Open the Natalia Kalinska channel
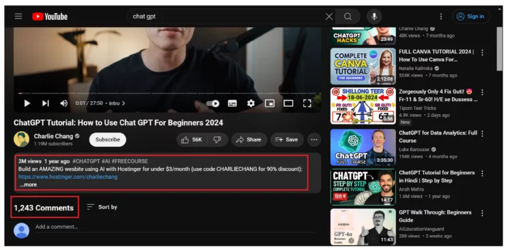The height and width of the screenshot is (250, 508). pyautogui.click(x=416, y=68)
